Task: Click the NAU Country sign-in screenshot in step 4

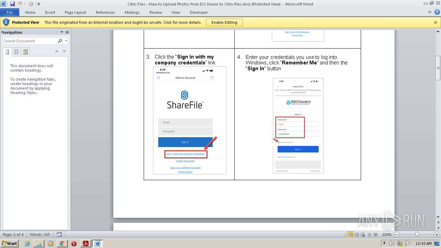Action: coord(298,126)
